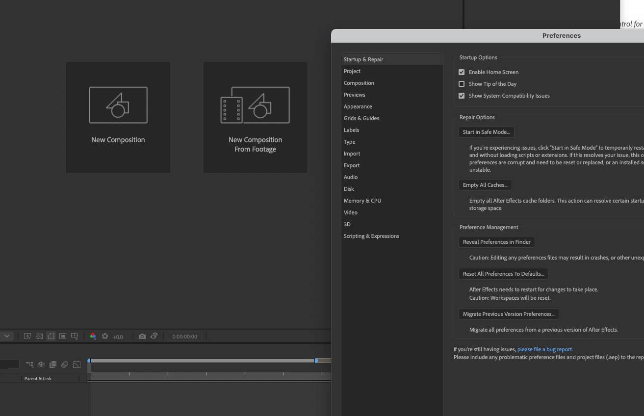The height and width of the screenshot is (416, 644).
Task: Enable the Motion Blur switch icon
Action: [65, 364]
